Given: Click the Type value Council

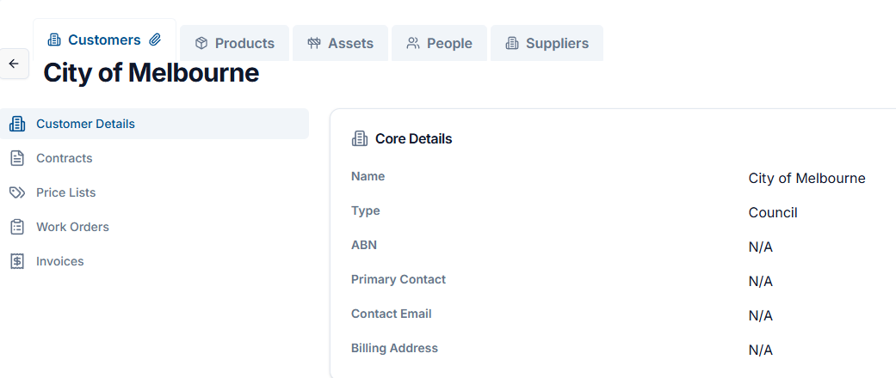Looking at the screenshot, I should pos(773,212).
